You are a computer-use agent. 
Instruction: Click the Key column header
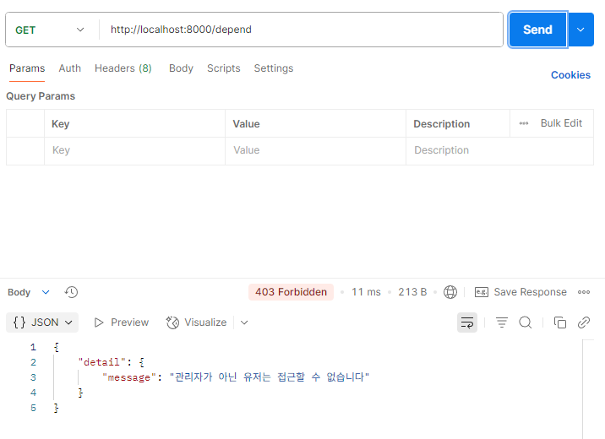coord(61,124)
